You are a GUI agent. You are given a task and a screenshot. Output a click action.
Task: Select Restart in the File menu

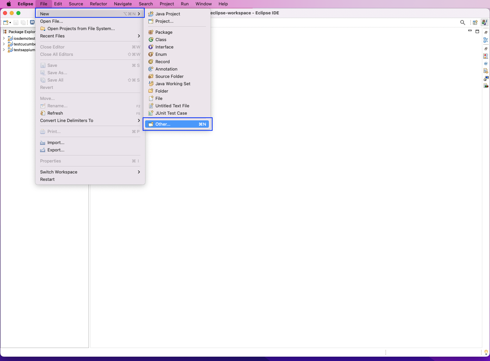[x=90, y=179]
